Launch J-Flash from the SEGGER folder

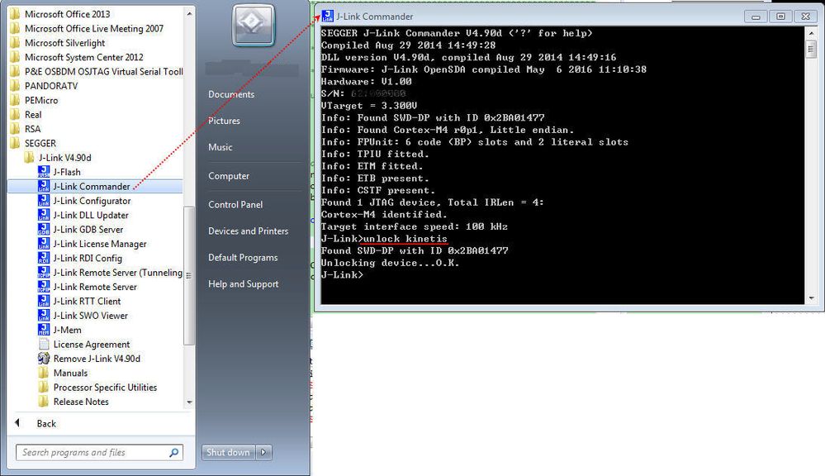(x=64, y=172)
